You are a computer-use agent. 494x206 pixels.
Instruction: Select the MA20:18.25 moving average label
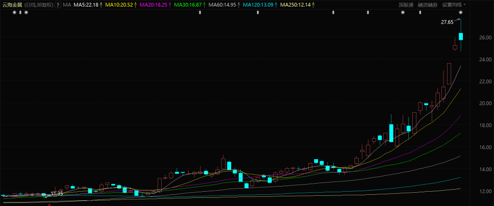154,5
